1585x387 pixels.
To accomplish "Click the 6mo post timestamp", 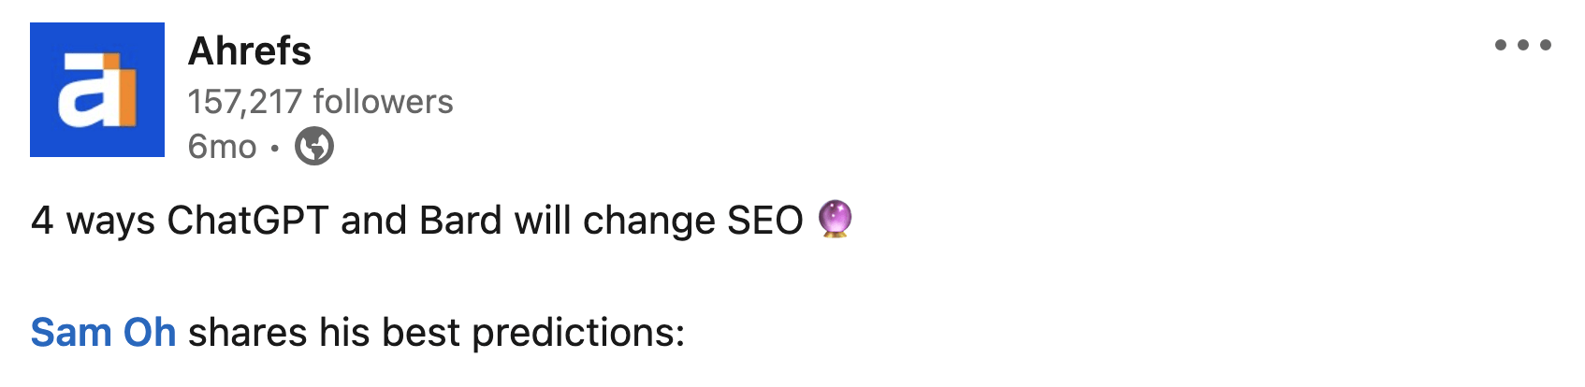I will tap(222, 147).
